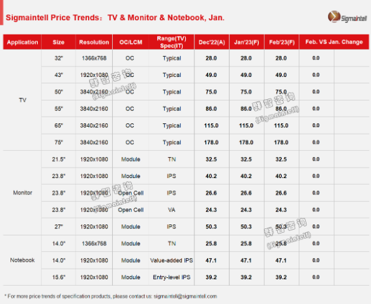Click the Feb'23(F) column header

point(282,42)
